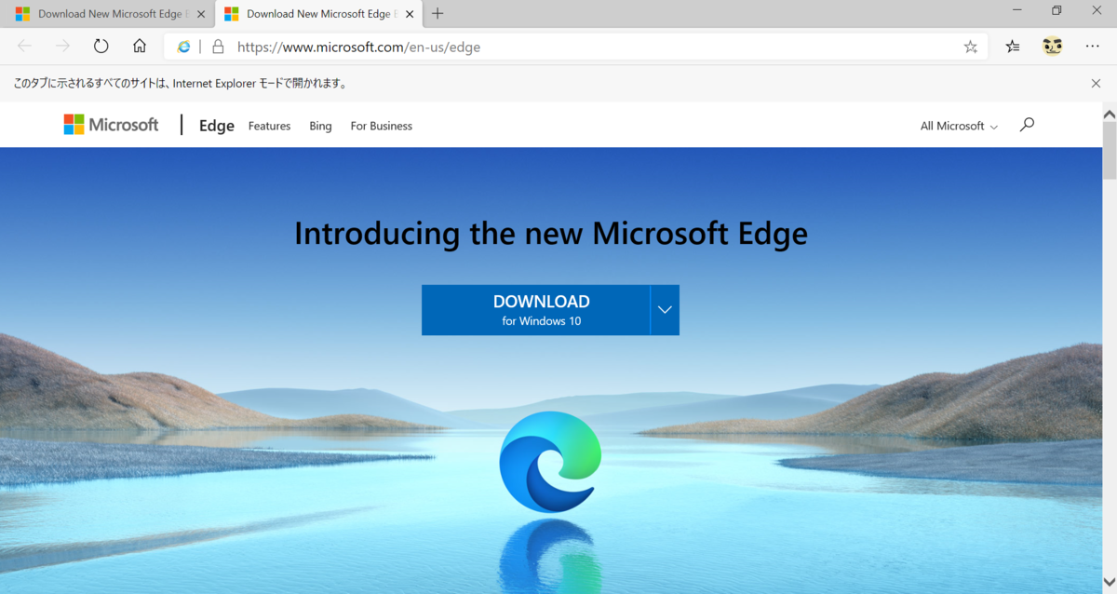Open the Settings and more menu
The image size is (1117, 594).
(x=1092, y=47)
